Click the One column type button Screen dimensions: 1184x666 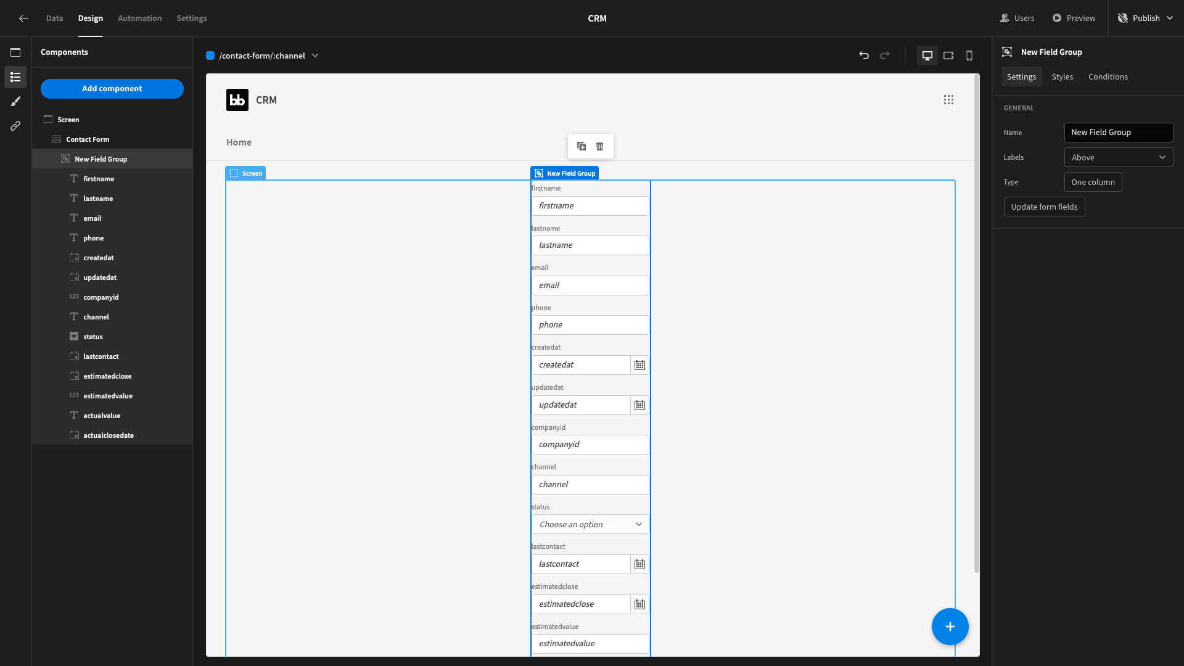click(x=1093, y=182)
